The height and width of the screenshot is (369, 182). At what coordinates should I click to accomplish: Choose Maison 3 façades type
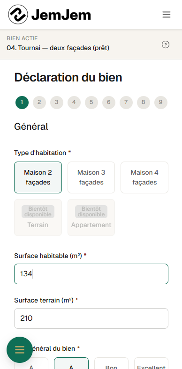(x=91, y=177)
